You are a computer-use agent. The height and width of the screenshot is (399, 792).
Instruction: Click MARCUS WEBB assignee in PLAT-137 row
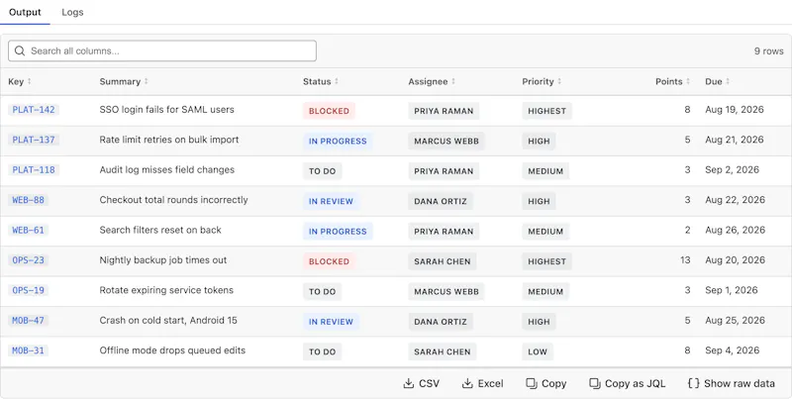pos(446,141)
